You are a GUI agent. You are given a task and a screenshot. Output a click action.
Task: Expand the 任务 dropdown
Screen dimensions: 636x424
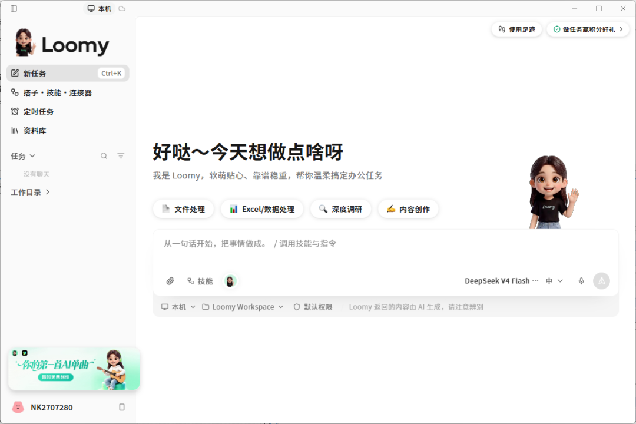(x=23, y=156)
